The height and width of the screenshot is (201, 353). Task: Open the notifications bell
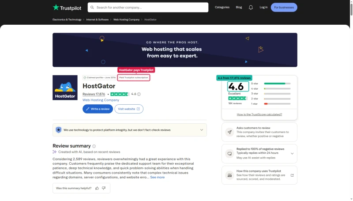click(x=251, y=8)
